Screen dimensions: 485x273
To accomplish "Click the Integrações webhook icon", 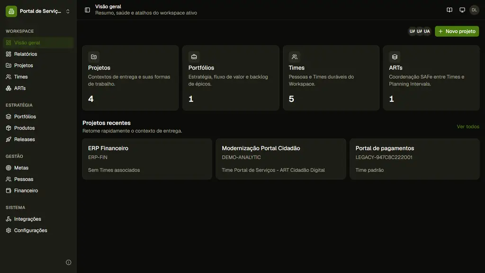I will 9,219.
